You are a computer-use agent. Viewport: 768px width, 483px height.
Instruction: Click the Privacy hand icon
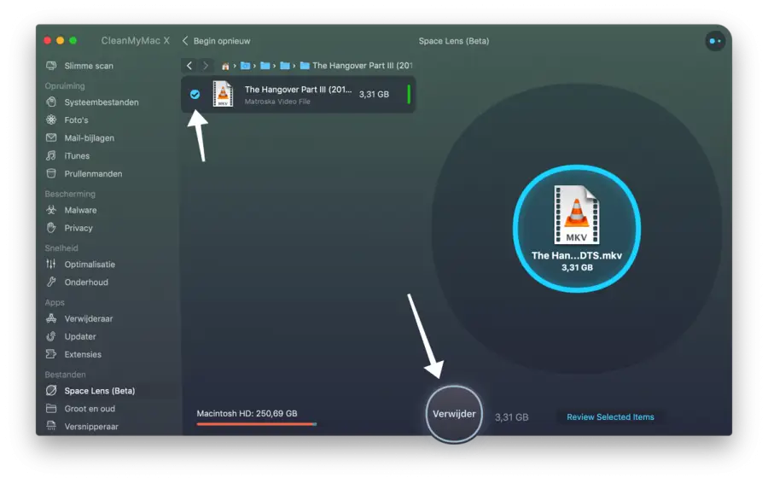51,228
